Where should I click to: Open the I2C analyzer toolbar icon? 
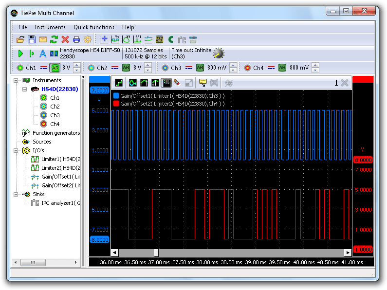(182, 39)
